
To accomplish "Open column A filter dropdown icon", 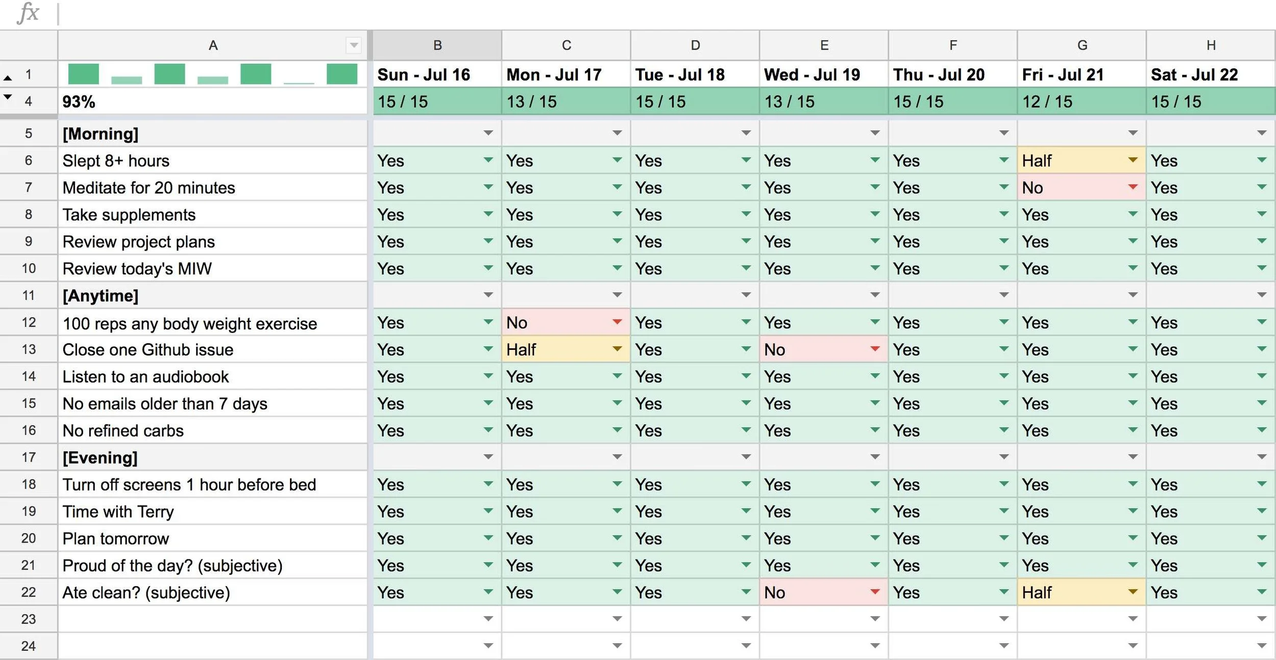I will tap(354, 45).
